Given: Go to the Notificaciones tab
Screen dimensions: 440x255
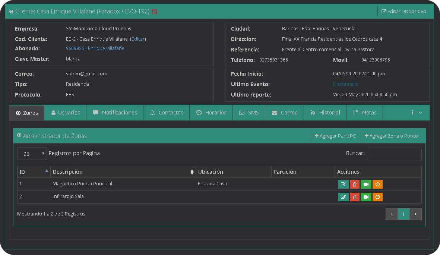Looking at the screenshot, I should tap(115, 113).
